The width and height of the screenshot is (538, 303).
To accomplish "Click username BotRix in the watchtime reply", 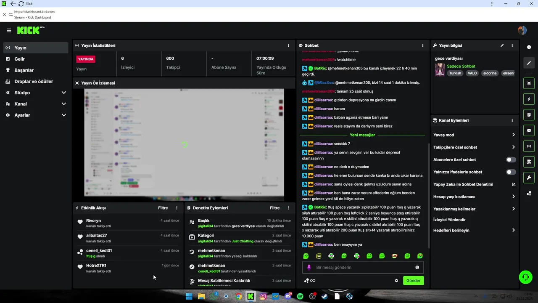I will [x=320, y=68].
